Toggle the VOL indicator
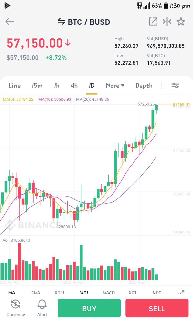This screenshot has height=322, width=193. tap(84, 292)
